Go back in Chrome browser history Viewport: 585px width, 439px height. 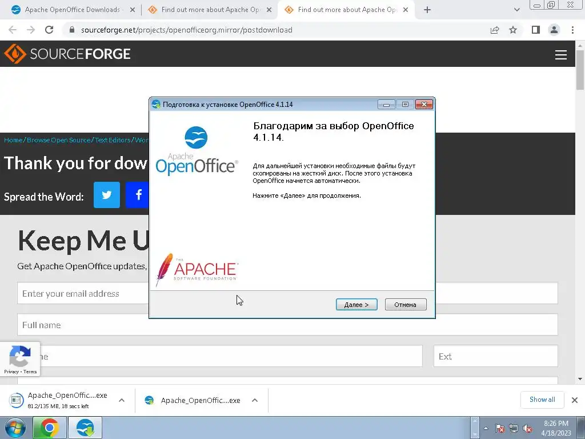point(13,30)
